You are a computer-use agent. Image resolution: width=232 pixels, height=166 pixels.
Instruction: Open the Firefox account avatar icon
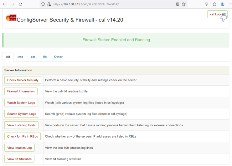tap(222, 4)
